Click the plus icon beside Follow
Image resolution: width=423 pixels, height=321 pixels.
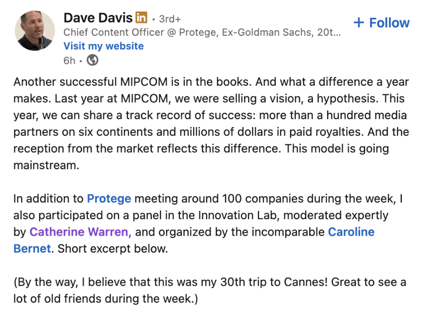(359, 22)
